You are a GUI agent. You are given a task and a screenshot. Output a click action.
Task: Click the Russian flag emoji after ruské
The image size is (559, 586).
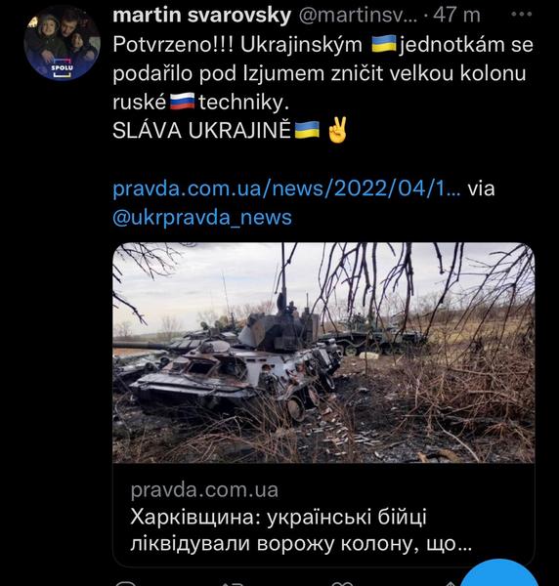182,102
